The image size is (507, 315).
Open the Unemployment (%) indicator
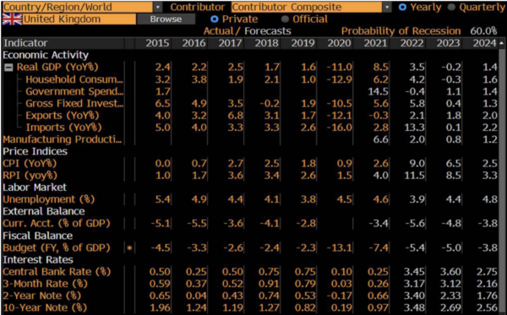(x=49, y=199)
